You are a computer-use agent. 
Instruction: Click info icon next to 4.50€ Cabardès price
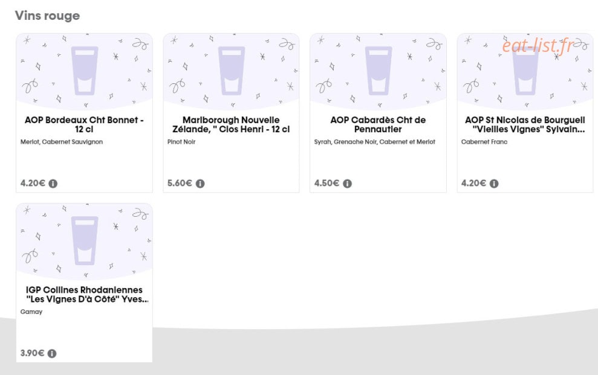point(347,184)
